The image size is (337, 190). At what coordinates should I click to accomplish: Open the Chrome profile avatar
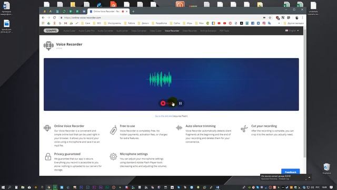pyautogui.click(x=297, y=17)
